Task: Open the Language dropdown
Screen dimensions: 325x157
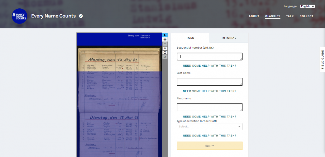Action: (307, 6)
